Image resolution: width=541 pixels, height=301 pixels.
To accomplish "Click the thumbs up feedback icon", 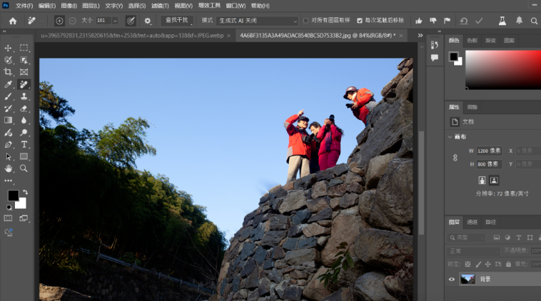I will point(418,21).
